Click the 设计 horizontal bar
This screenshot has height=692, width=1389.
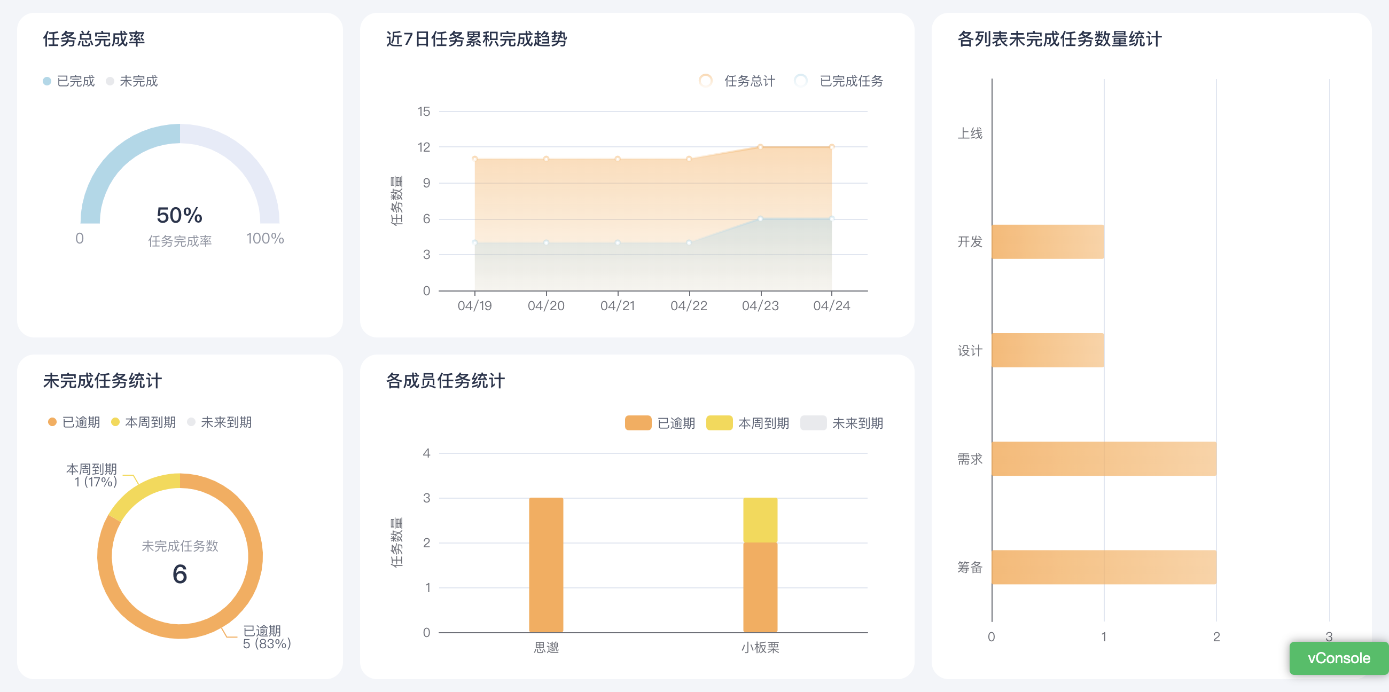(x=1047, y=350)
